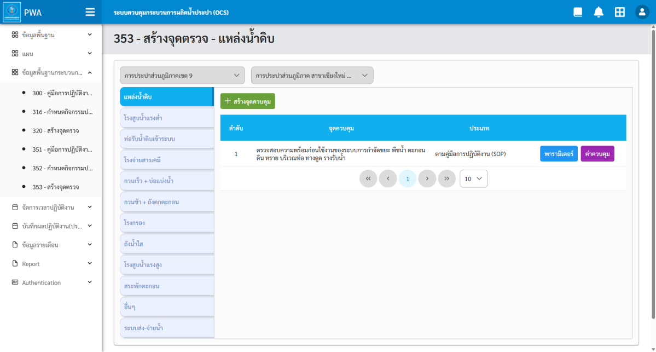The width and height of the screenshot is (656, 352).
Task: Select the โรงจ่ายสารเคมี tab
Action: [167, 160]
